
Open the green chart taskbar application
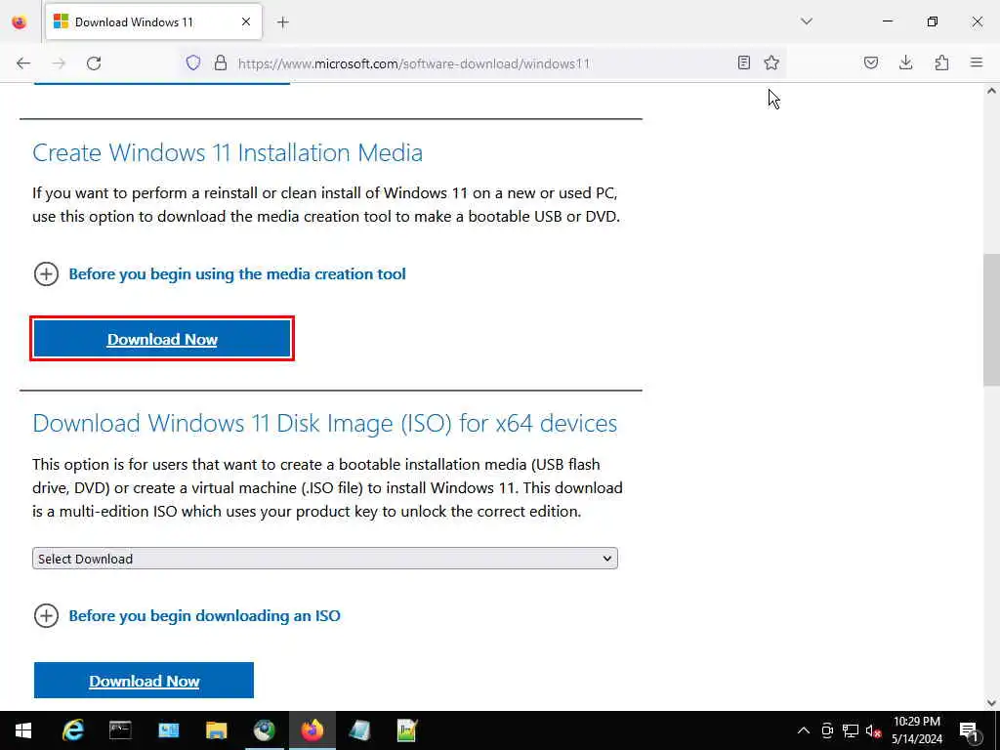[406, 730]
